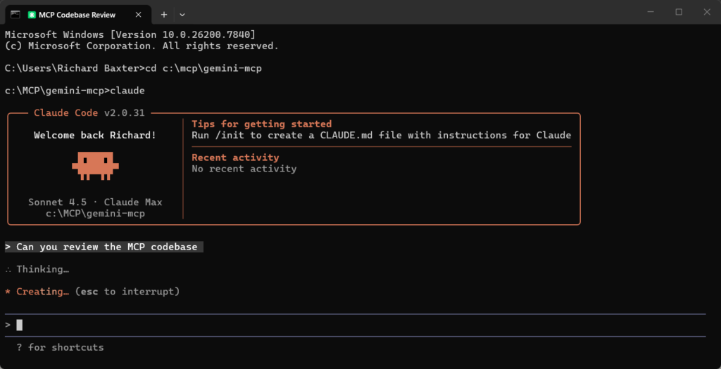This screenshot has width=721, height=369.
Task: Maximize the terminal window
Action: click(679, 13)
